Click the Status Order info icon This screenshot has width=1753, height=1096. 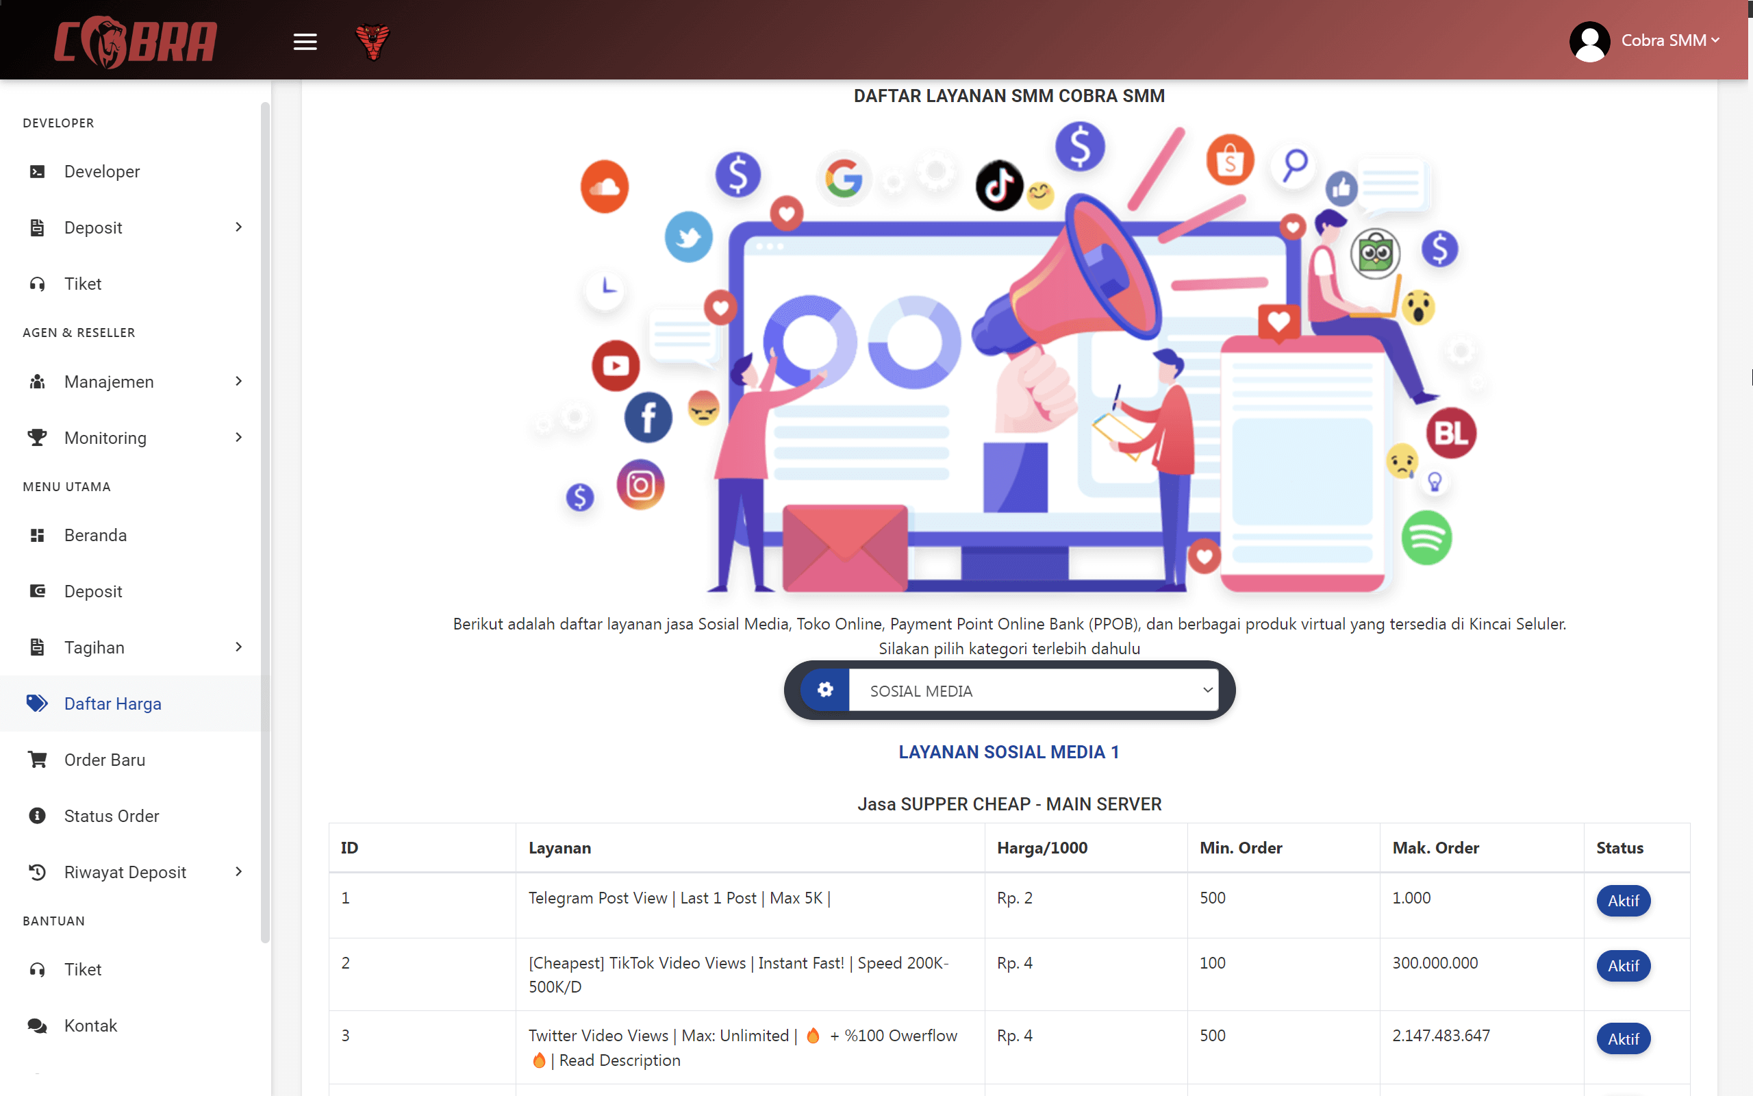coord(37,817)
